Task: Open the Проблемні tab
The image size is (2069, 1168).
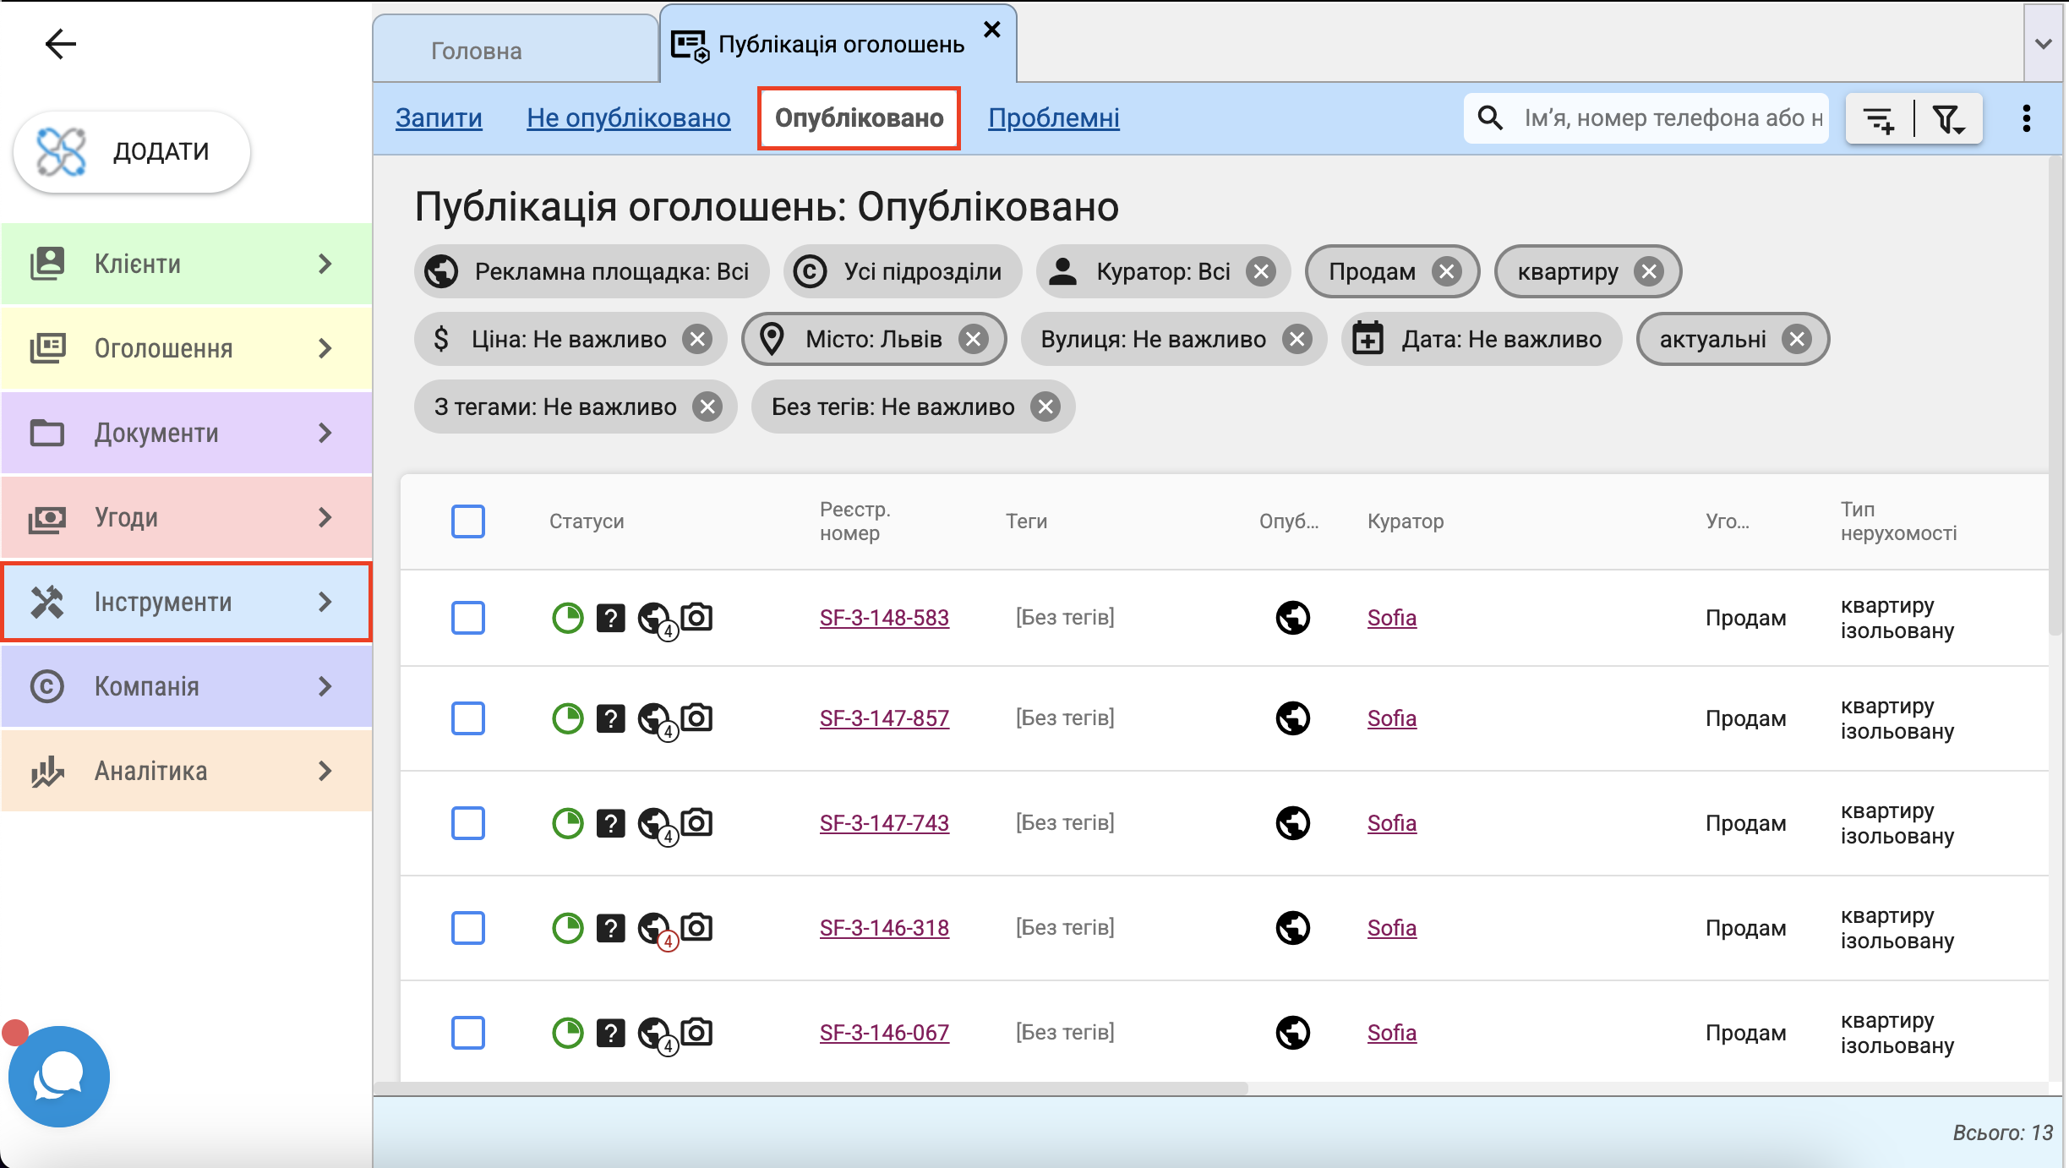Action: [x=1054, y=118]
